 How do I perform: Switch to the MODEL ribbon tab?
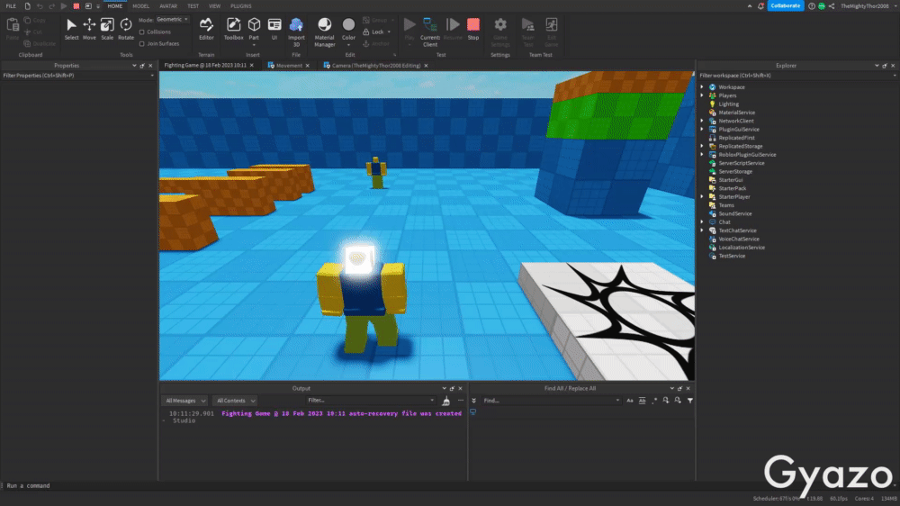point(140,5)
